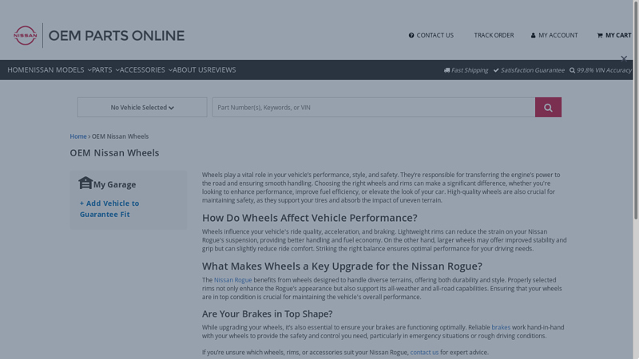Click the Fast Shipping truck icon
The width and height of the screenshot is (639, 359).
[x=447, y=70]
